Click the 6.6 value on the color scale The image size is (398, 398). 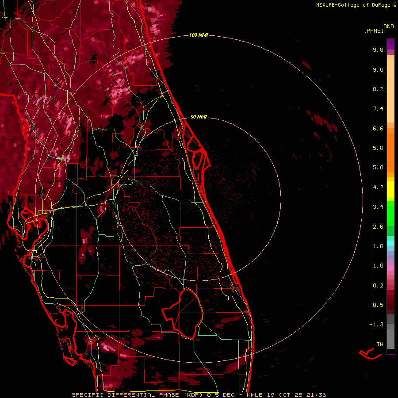click(x=378, y=128)
